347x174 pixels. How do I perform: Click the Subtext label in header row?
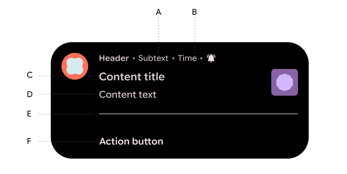[x=153, y=58]
